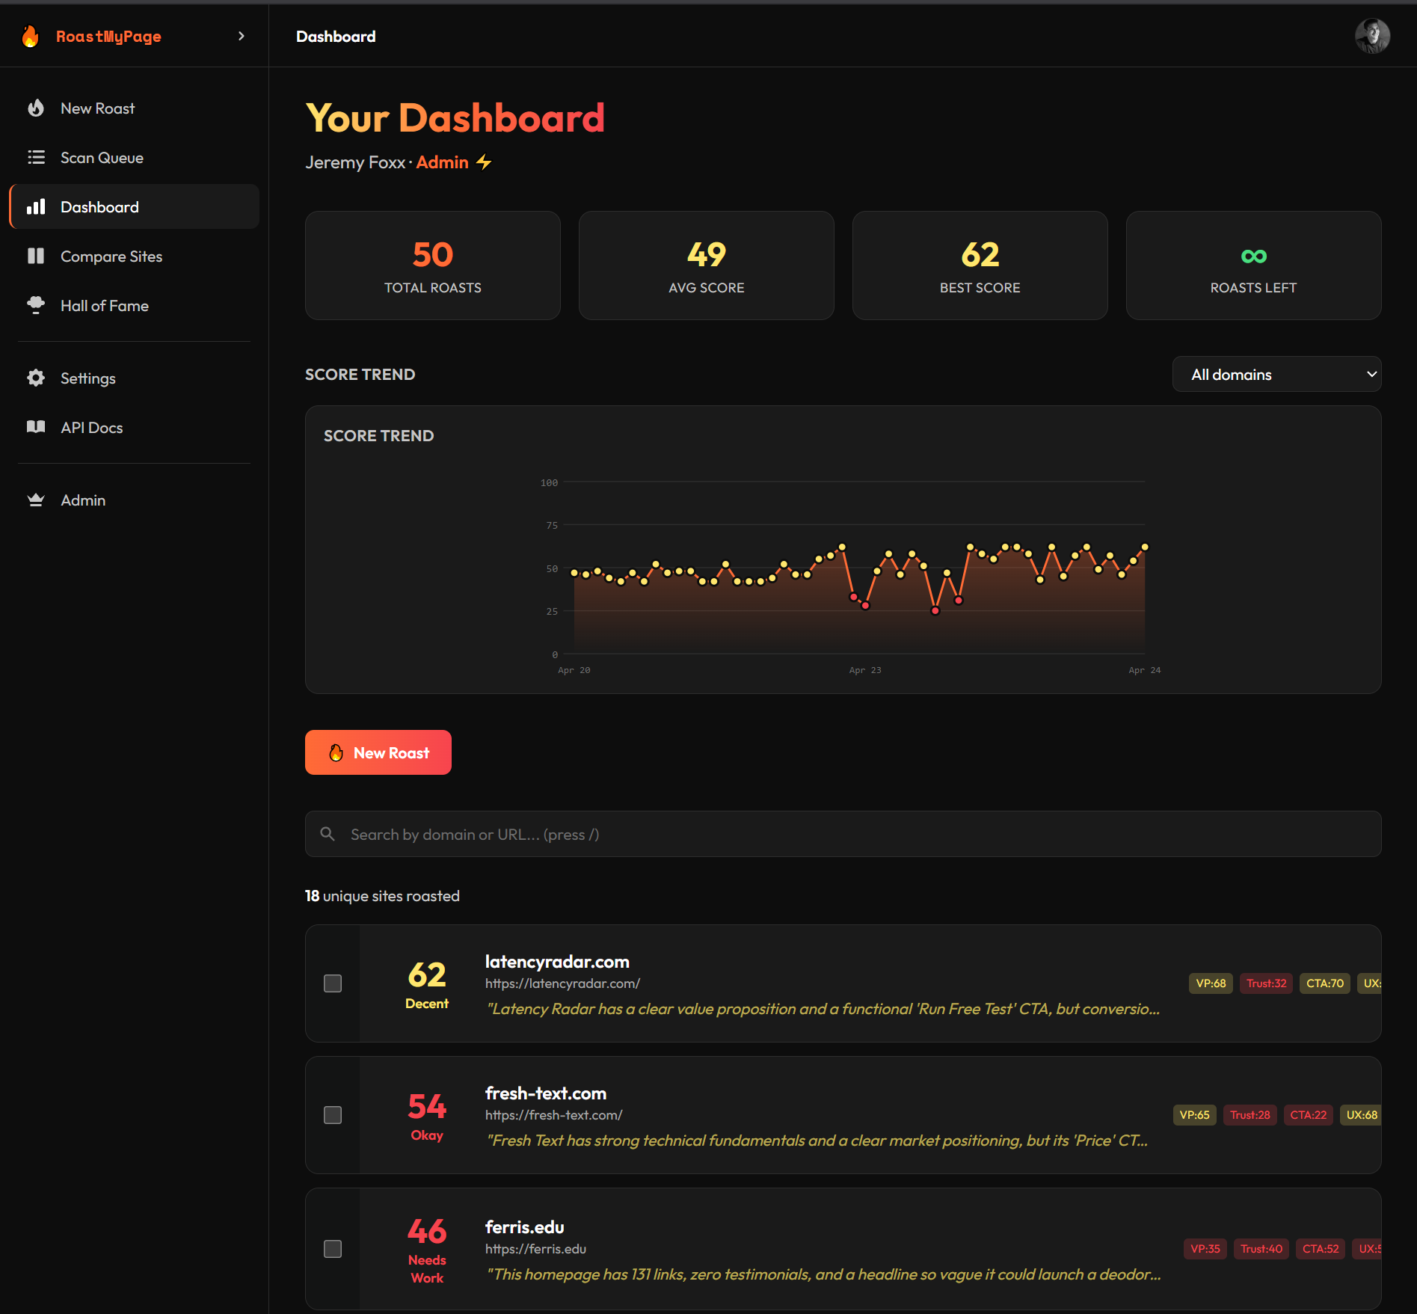Click the Settings gear icon
This screenshot has width=1417, height=1314.
point(36,378)
